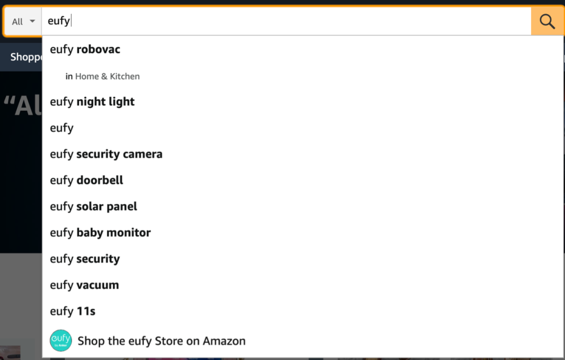Click the product thumbnail at the bottom-left corner

[x=10, y=353]
